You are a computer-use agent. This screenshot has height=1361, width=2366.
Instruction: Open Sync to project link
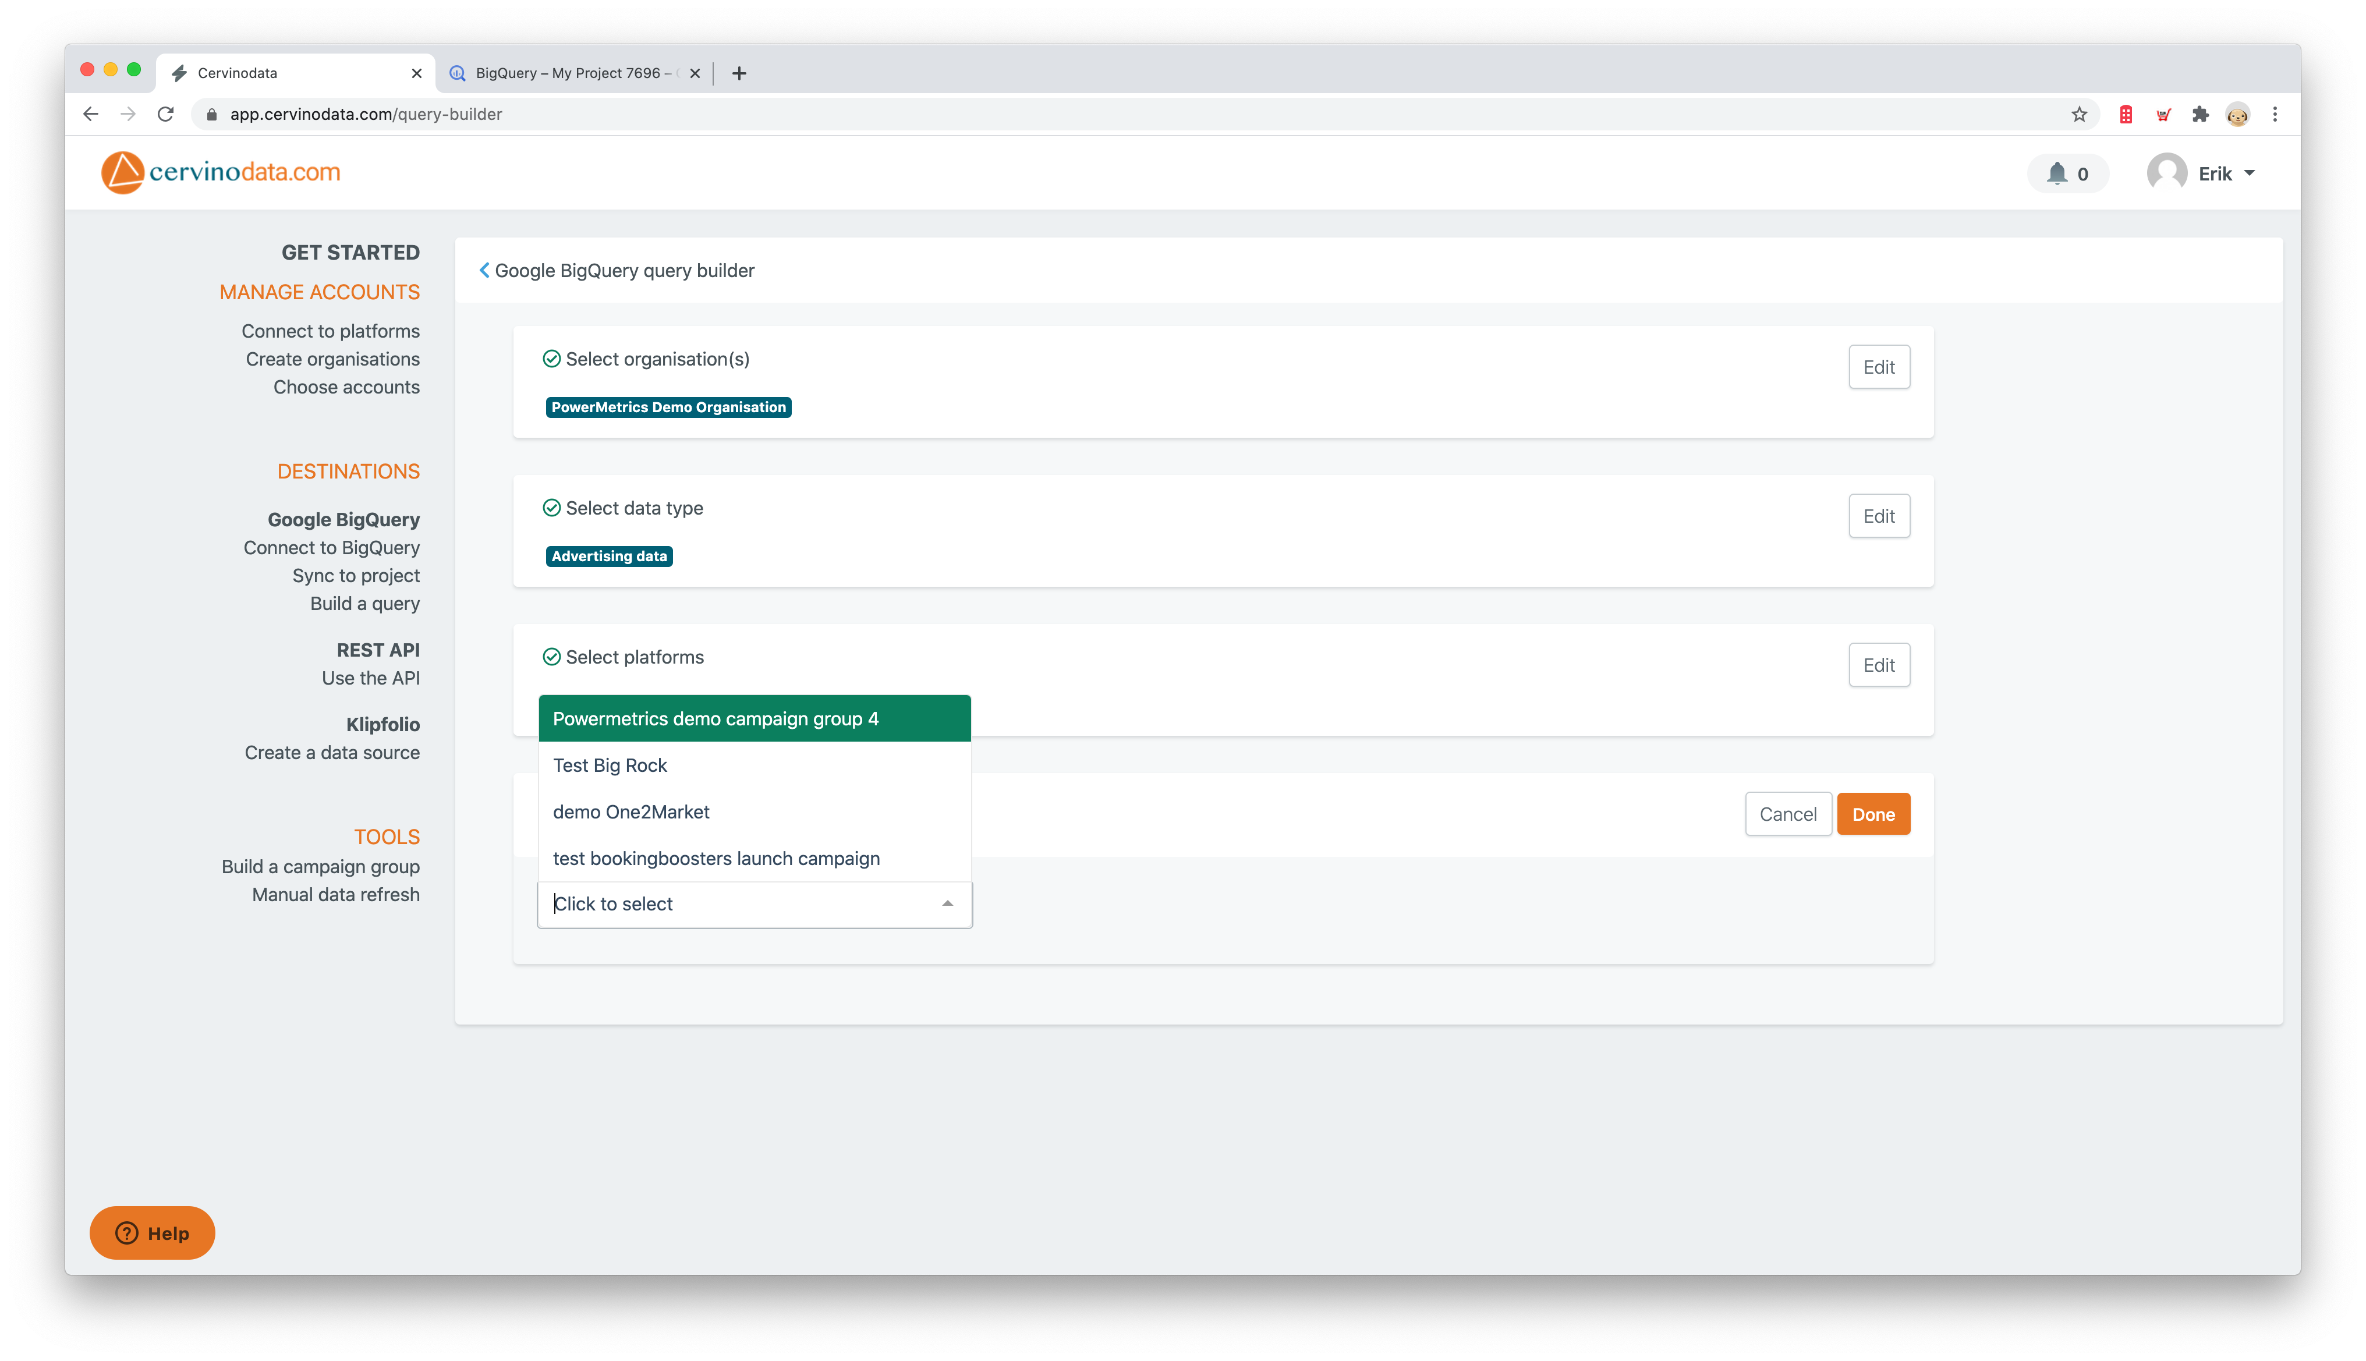(x=355, y=576)
